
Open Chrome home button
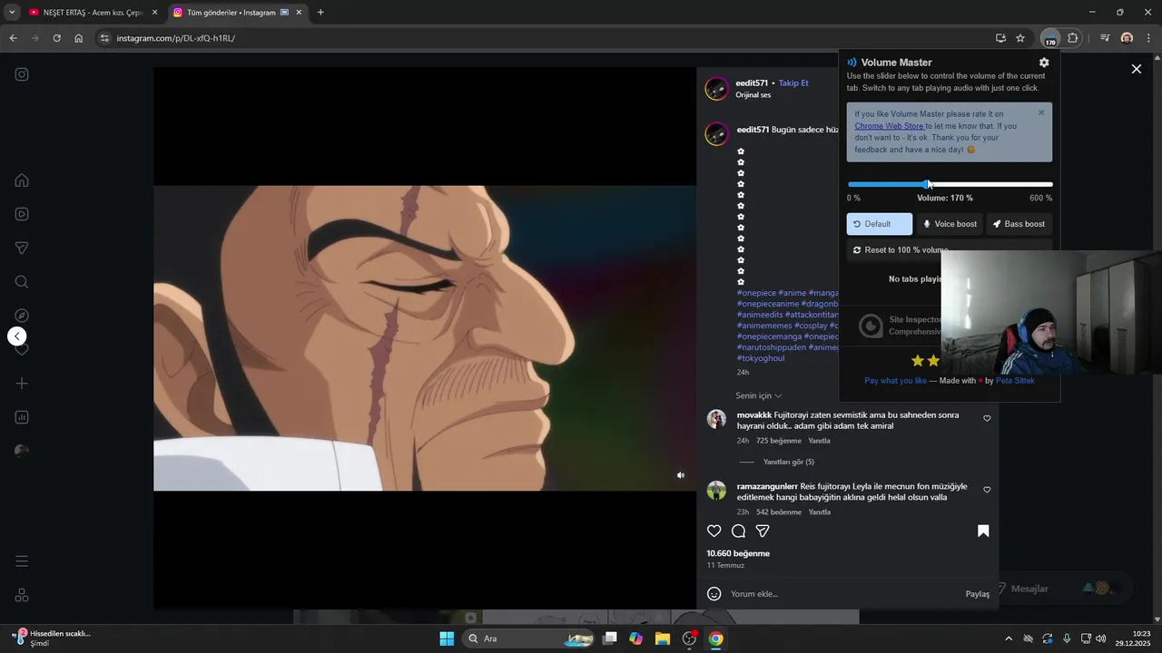pyautogui.click(x=79, y=38)
